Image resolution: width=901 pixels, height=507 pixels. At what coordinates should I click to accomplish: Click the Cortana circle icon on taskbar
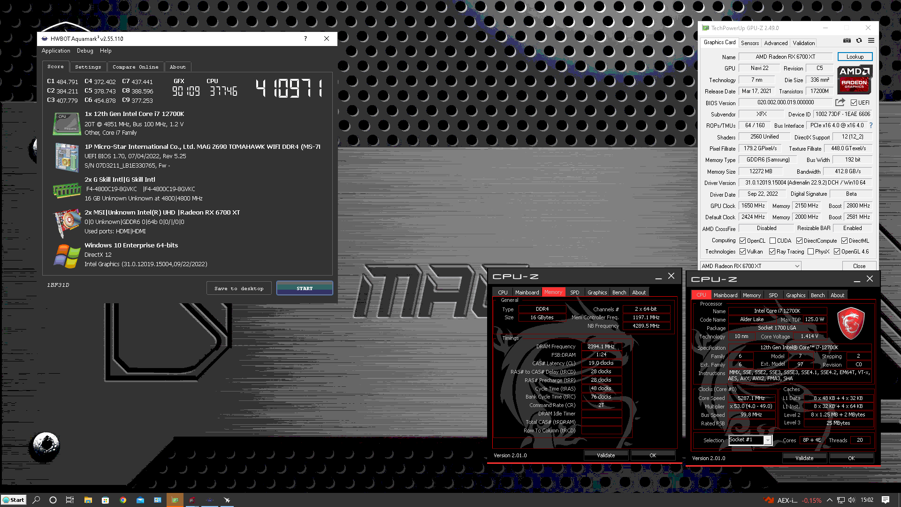pos(53,500)
